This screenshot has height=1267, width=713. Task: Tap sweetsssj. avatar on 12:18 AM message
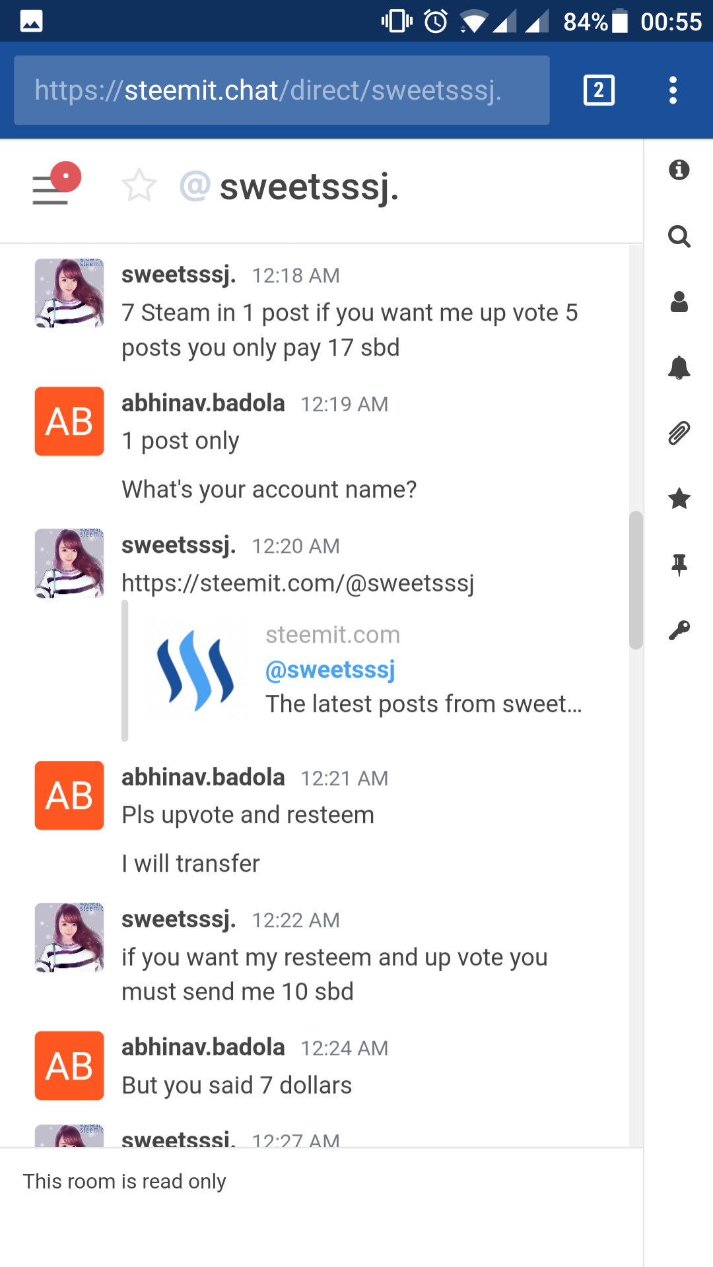pos(69,293)
